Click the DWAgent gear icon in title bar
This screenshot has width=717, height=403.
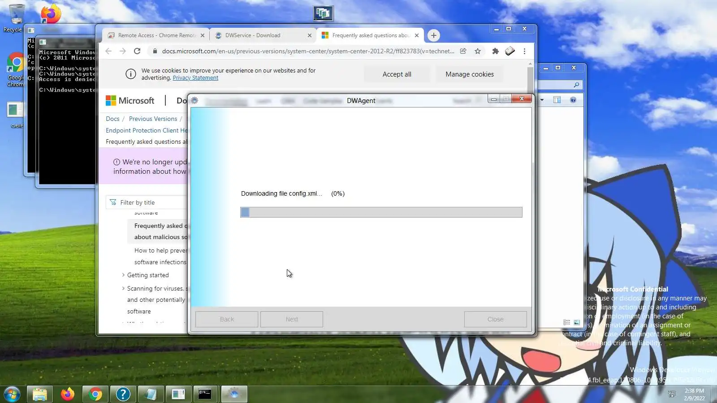(x=194, y=100)
